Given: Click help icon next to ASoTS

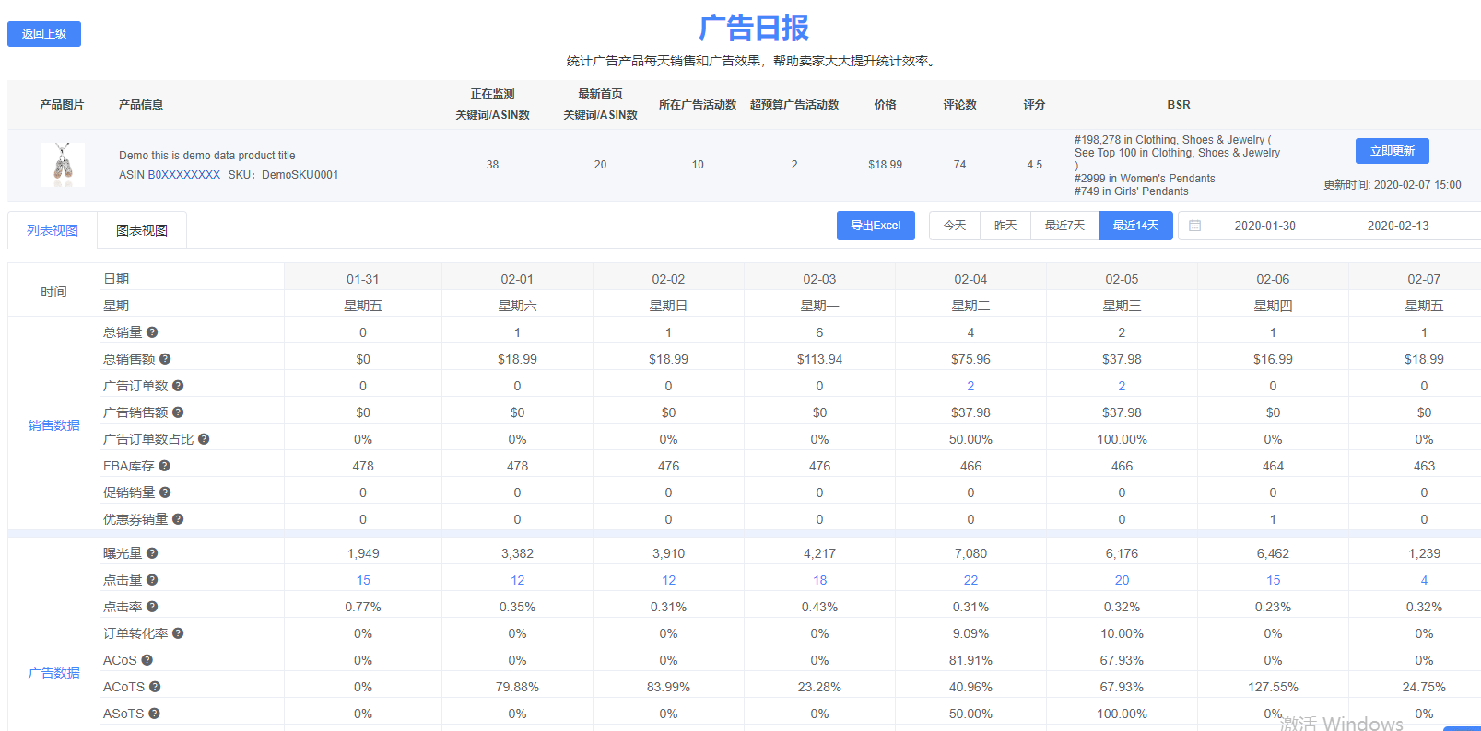Looking at the screenshot, I should tap(154, 714).
